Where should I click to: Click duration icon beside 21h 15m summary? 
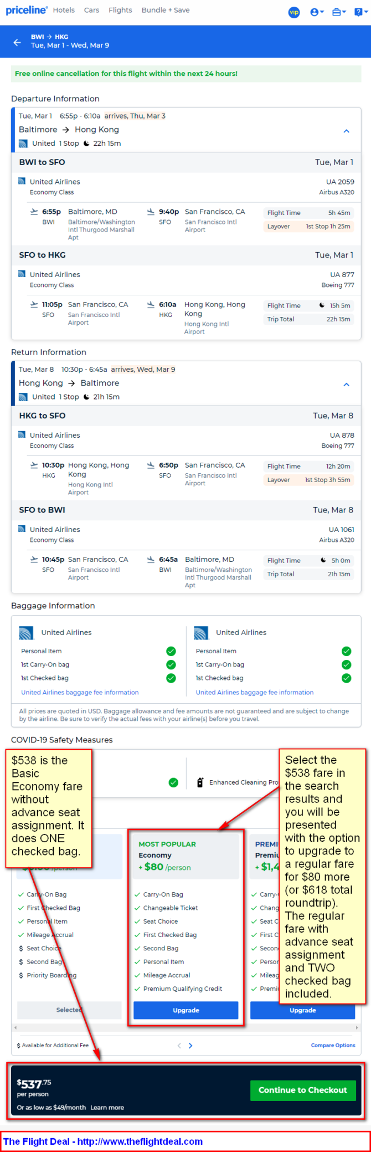tap(86, 397)
